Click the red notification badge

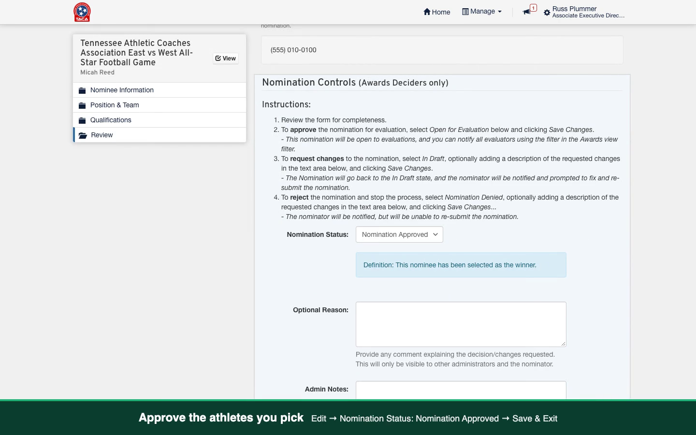pos(533,8)
